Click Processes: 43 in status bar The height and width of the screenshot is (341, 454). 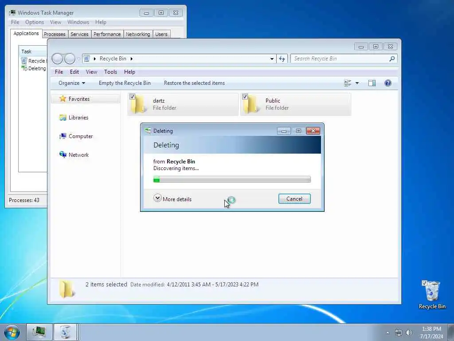[24, 200]
